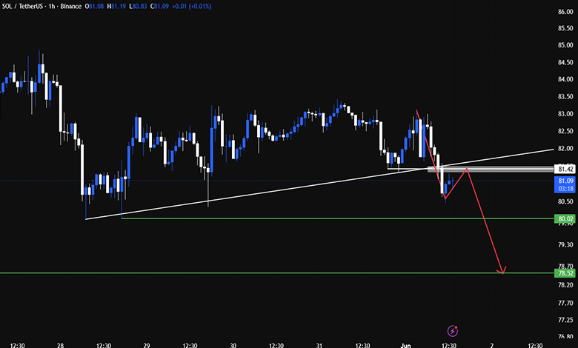
Task: Select the lower green horizontal line at 78.52
Action: click(x=277, y=273)
